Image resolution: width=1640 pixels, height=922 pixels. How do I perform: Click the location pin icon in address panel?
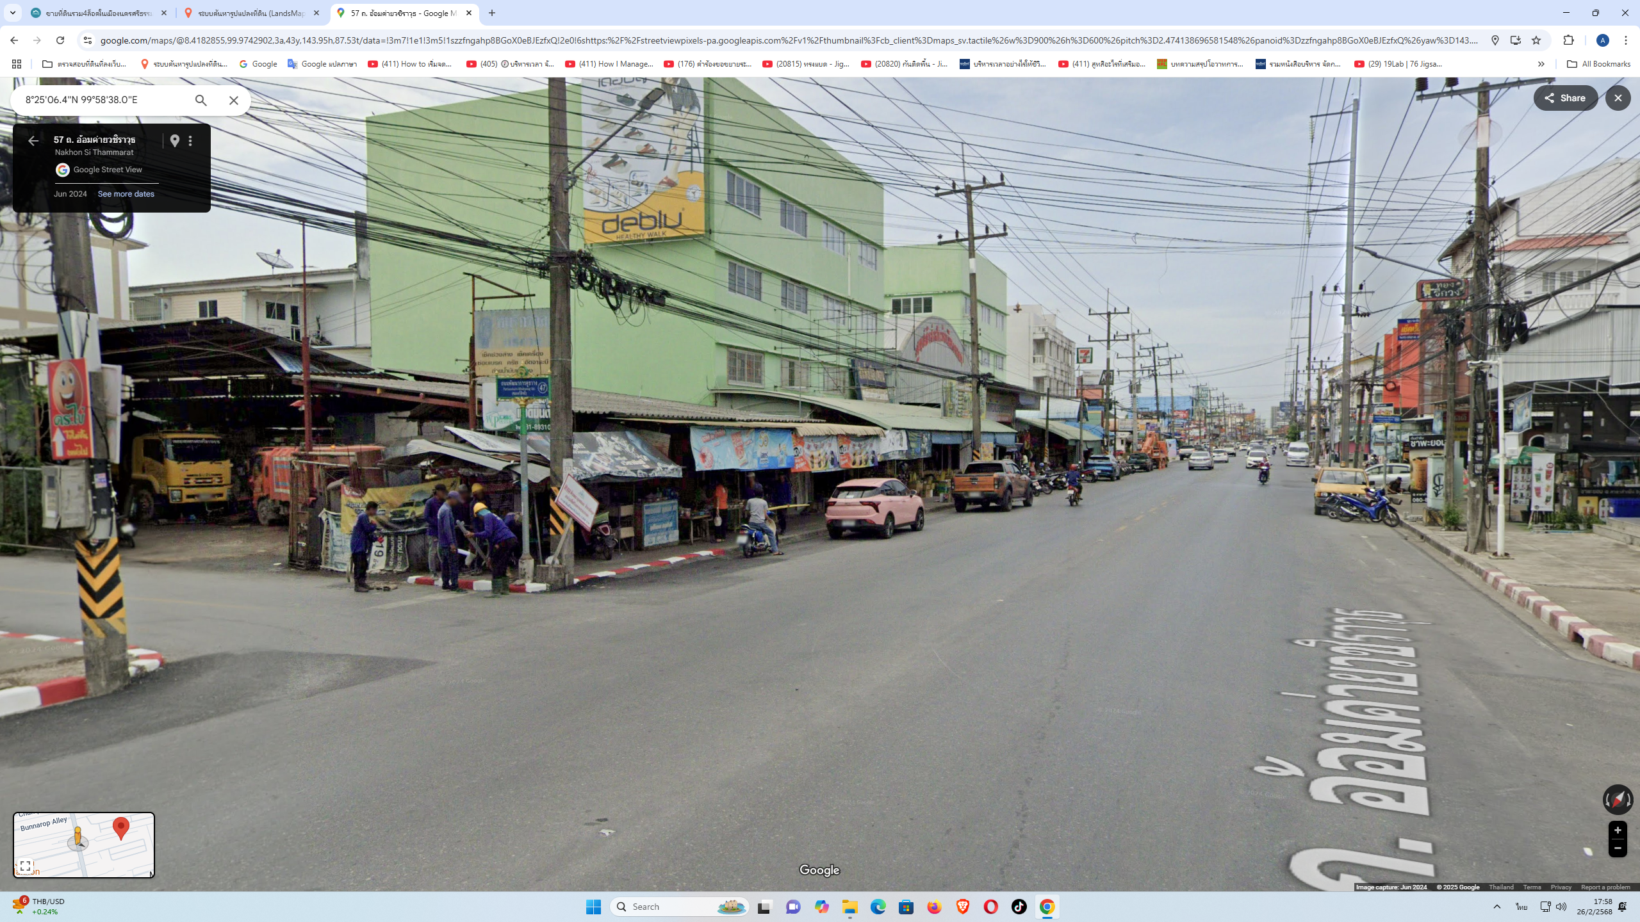175,140
